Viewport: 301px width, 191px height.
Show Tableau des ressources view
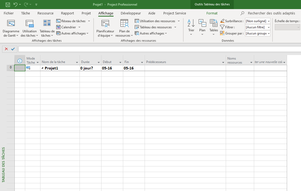coord(153,27)
